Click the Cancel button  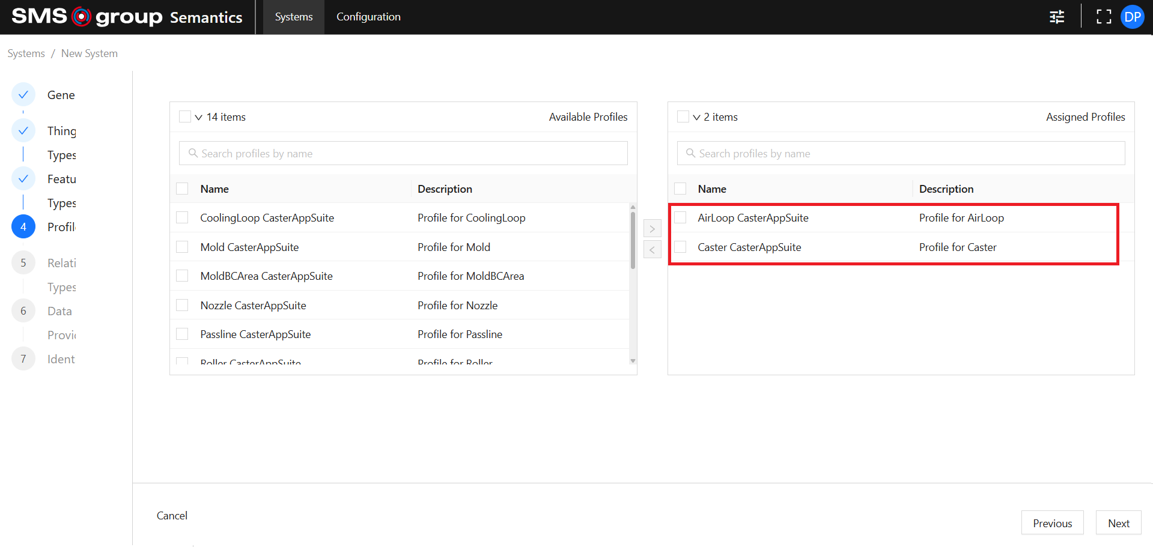tap(172, 515)
